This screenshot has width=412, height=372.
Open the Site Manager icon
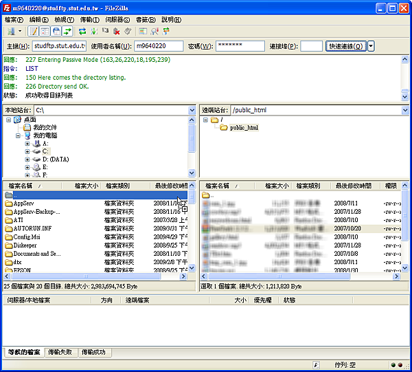pyautogui.click(x=11, y=32)
